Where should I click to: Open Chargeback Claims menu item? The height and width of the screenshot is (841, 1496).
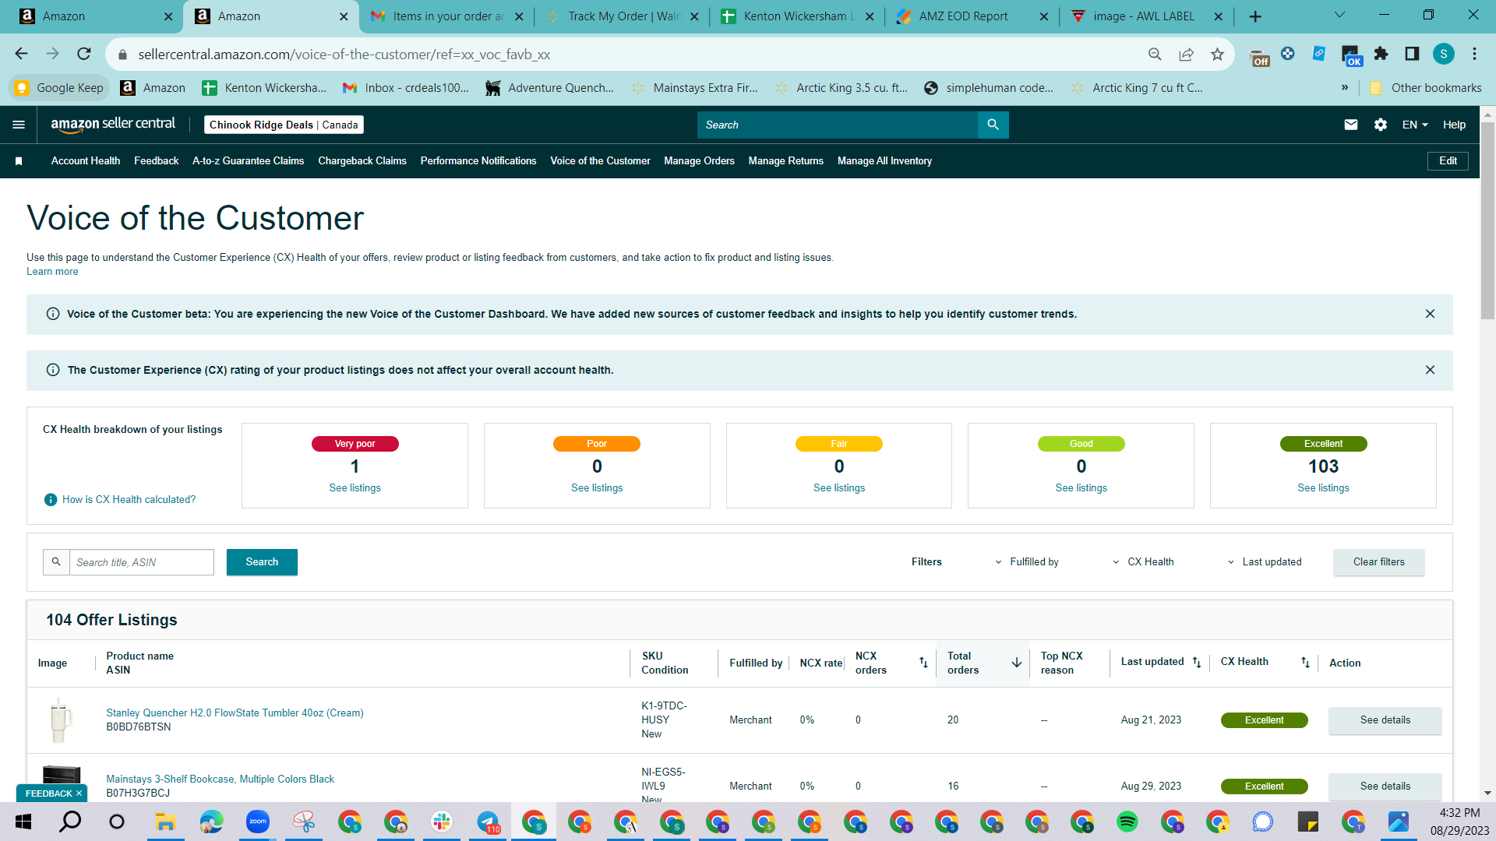362,161
